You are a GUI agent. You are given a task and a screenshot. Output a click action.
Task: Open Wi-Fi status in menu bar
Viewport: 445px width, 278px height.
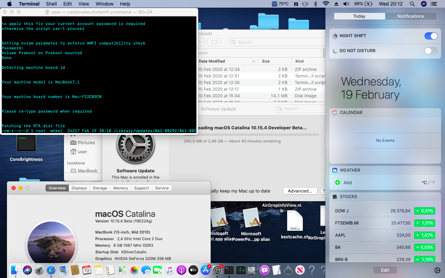pyautogui.click(x=326, y=4)
